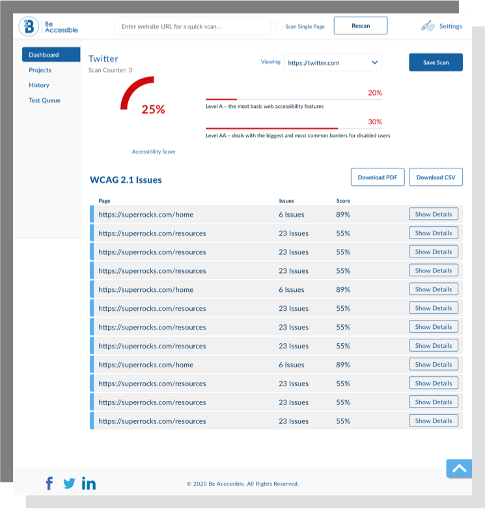Screen dimensions: 485x509
Task: Open the Dashboard menu item
Action: tap(51, 55)
